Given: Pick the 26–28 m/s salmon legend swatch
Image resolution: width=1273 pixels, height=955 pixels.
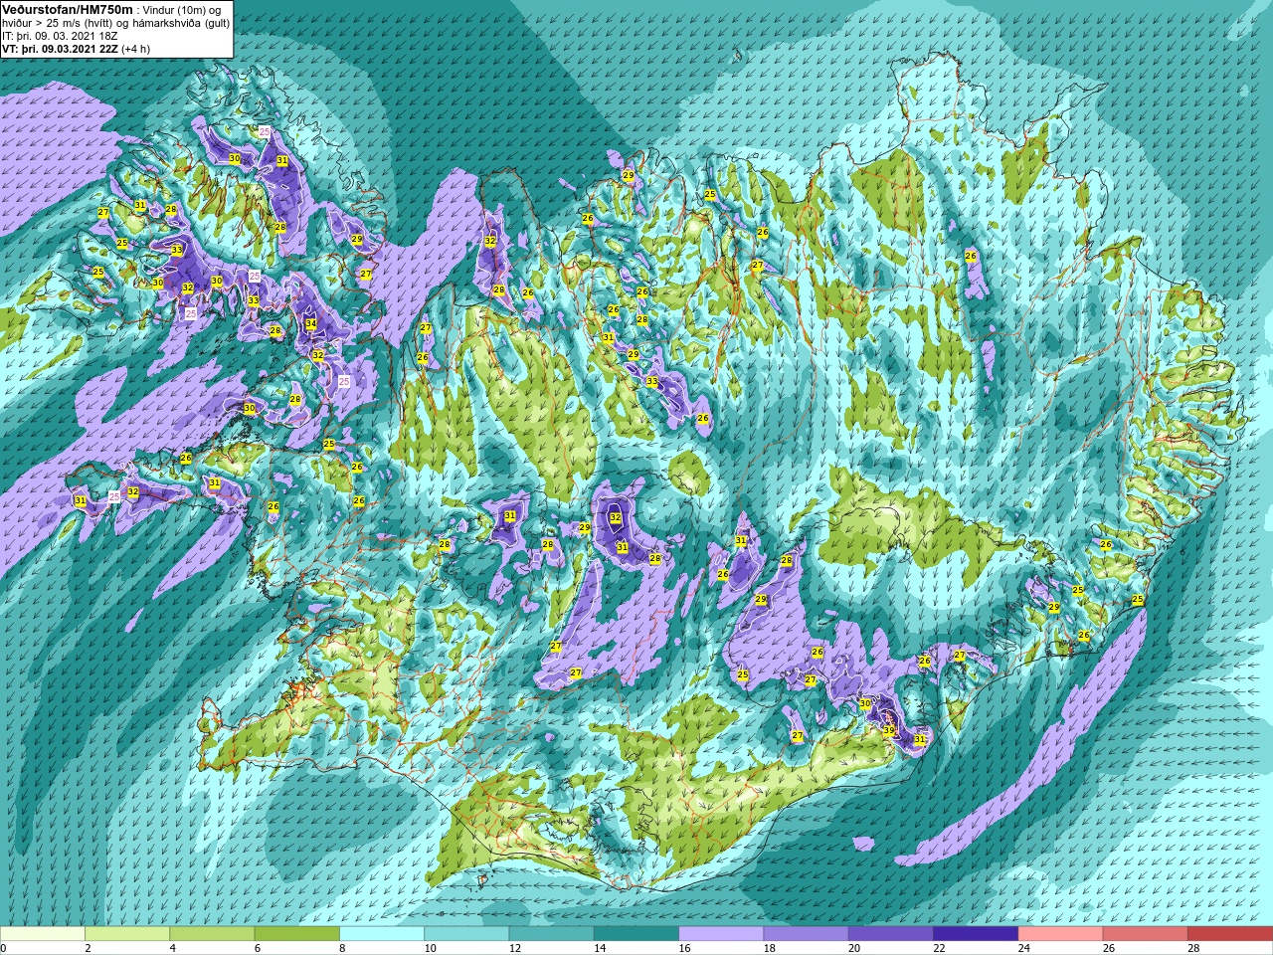Looking at the screenshot, I should coord(1146,934).
